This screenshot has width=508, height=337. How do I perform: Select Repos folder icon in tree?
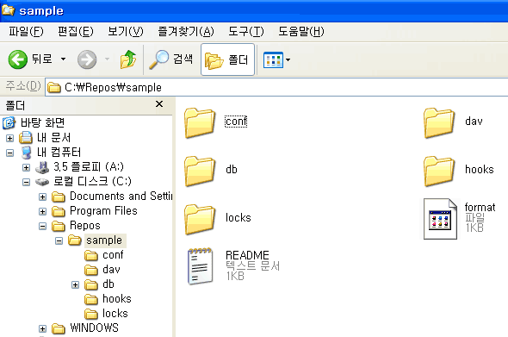pos(59,226)
